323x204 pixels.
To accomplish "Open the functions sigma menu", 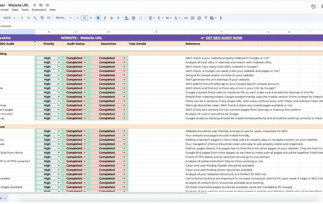I will 221,18.
